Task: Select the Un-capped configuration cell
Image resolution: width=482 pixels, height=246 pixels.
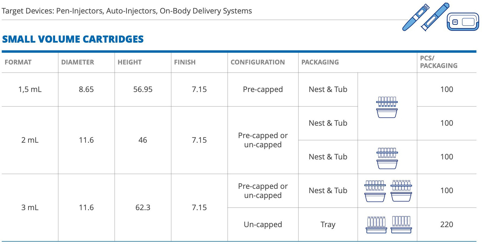Action: [x=263, y=224]
